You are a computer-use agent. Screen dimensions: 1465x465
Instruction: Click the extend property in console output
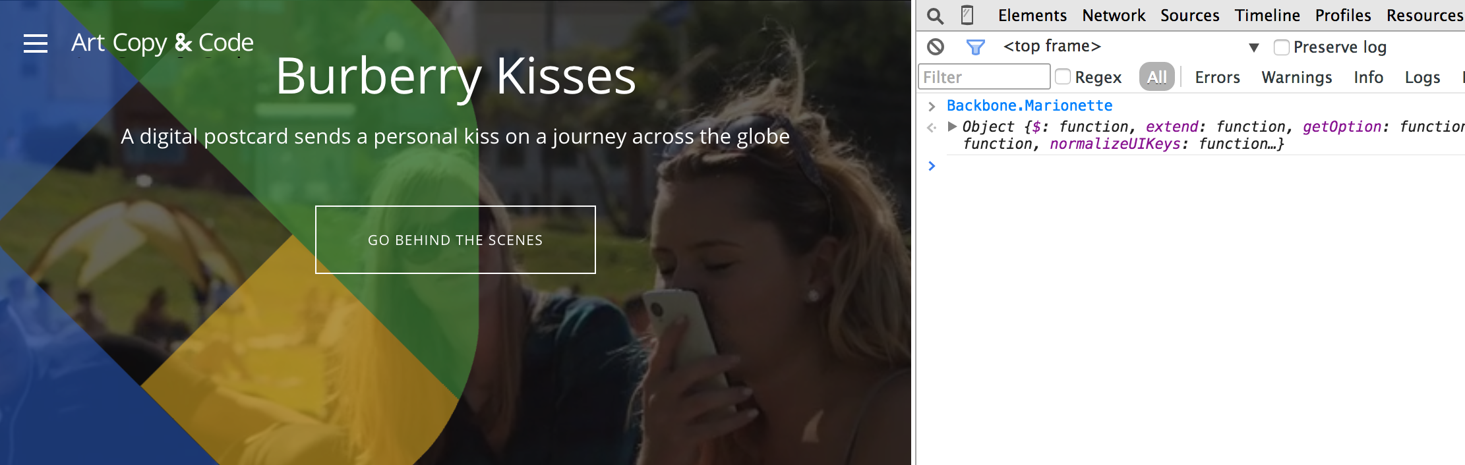(x=1172, y=126)
